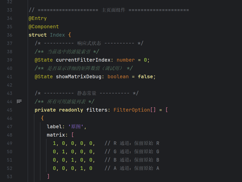Click the matrix property key
Screen dimensions: 242x182
tap(56, 135)
